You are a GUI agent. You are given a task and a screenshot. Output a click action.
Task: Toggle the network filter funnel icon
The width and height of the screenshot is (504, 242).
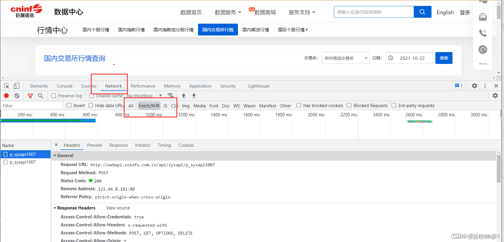(30, 96)
